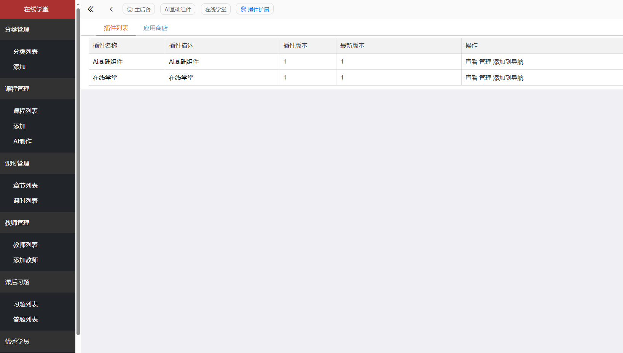Select 添加教师 in the sidebar
This screenshot has height=353, width=623.
[25, 260]
